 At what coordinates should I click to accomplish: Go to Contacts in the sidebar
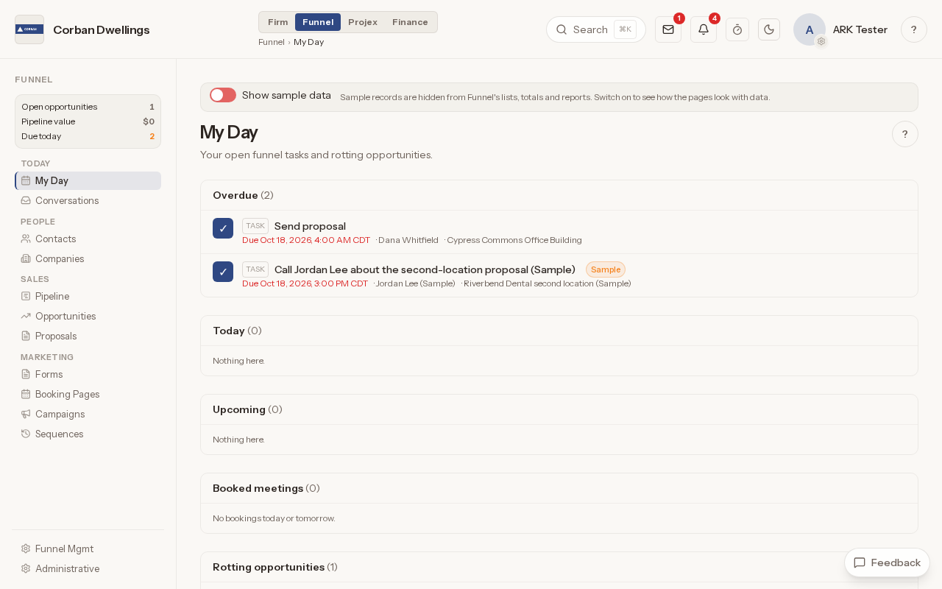click(88, 239)
